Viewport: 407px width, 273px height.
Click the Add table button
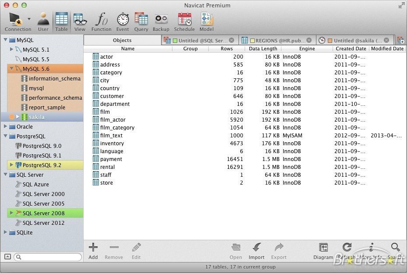click(93, 251)
